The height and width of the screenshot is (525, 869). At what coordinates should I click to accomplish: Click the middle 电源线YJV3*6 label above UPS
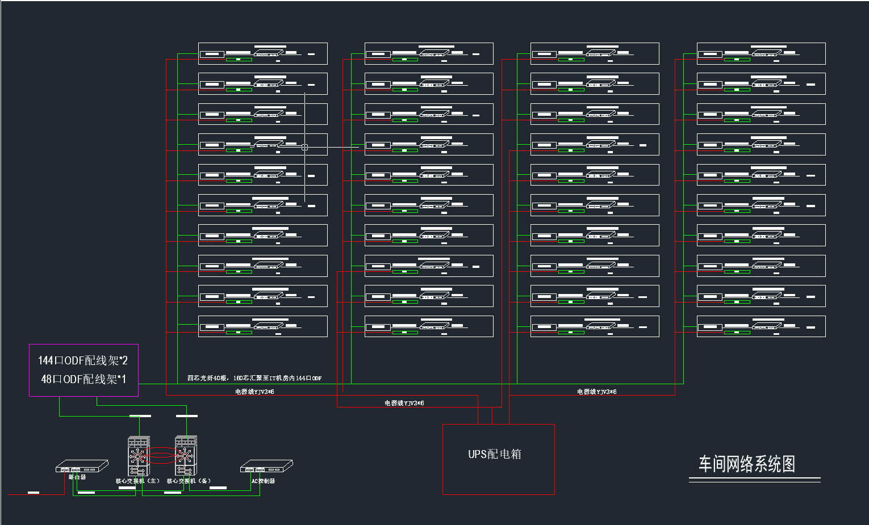tap(404, 403)
